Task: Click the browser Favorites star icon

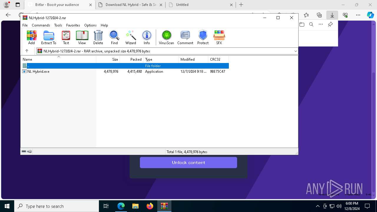Action: coord(306,15)
